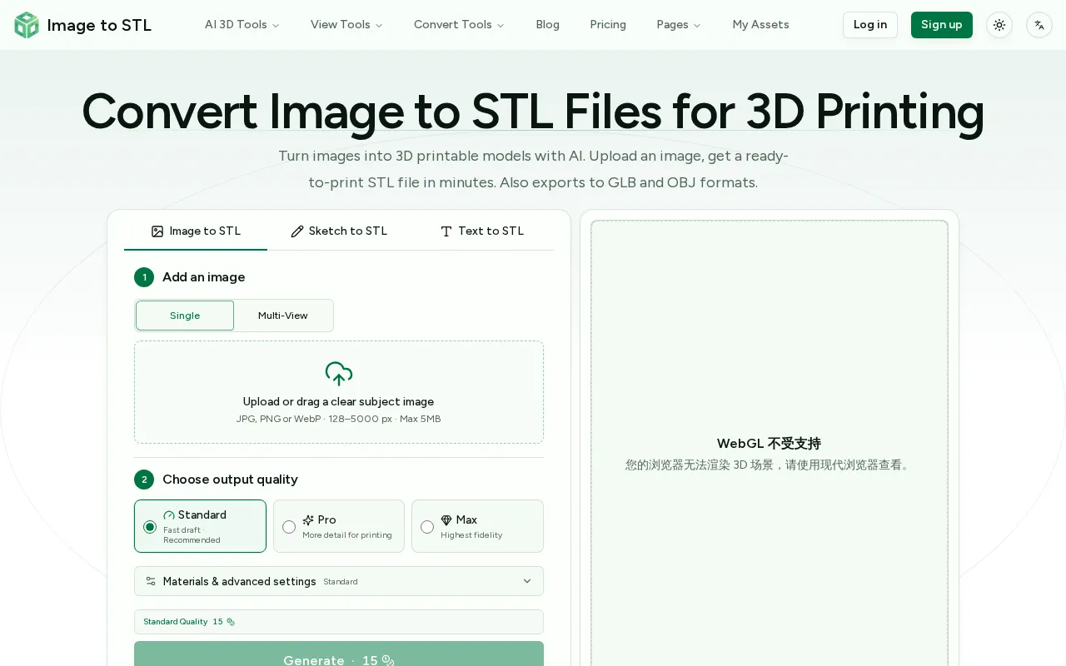Image resolution: width=1066 pixels, height=666 pixels.
Task: Click 'Upload or drag a clear subject image' text
Action: coord(339,402)
